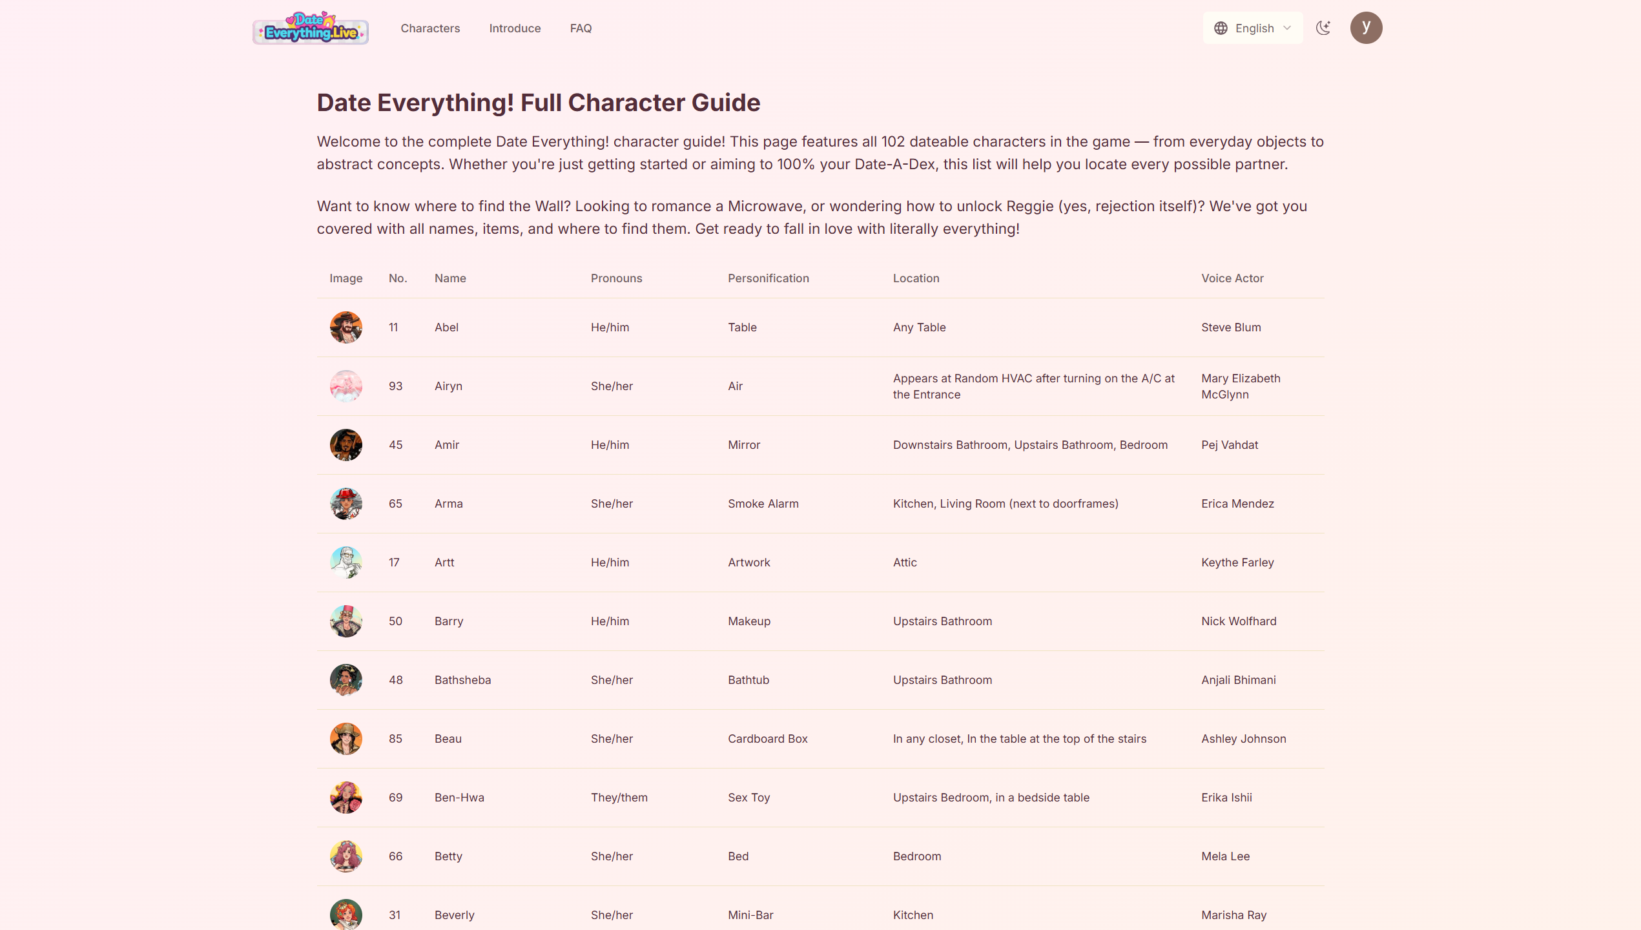The height and width of the screenshot is (930, 1641).
Task: Click Airyn's character portrait
Action: tap(346, 386)
